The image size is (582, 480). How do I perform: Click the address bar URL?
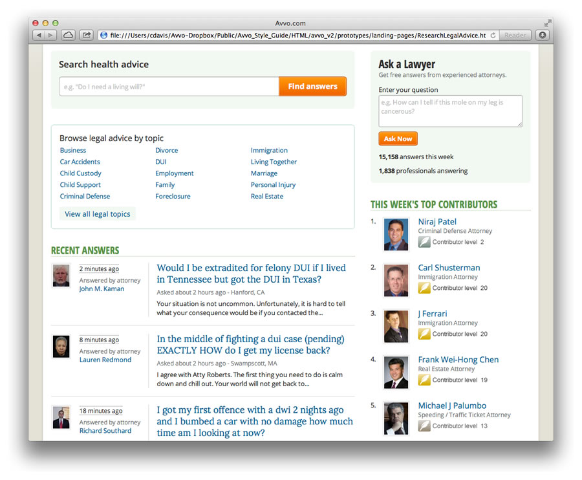298,36
